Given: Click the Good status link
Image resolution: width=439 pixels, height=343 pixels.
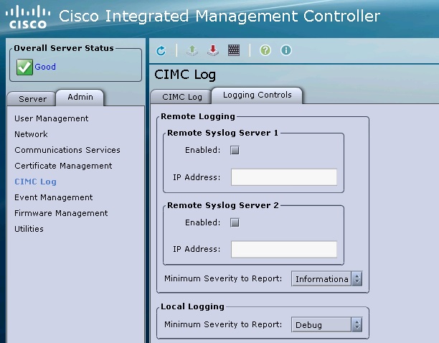Looking at the screenshot, I should click(45, 67).
